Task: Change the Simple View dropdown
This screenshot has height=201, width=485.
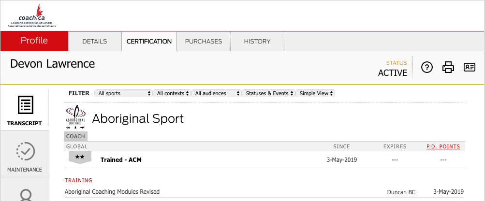Action: pyautogui.click(x=315, y=93)
